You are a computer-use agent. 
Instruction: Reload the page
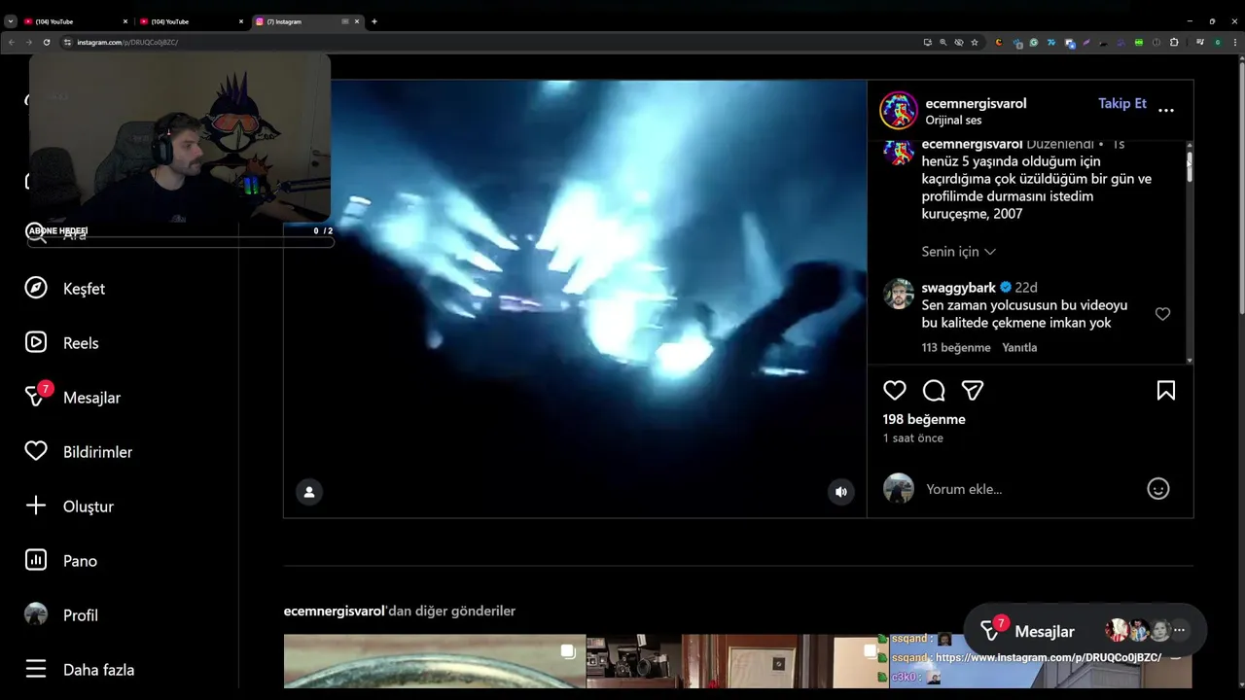(47, 42)
